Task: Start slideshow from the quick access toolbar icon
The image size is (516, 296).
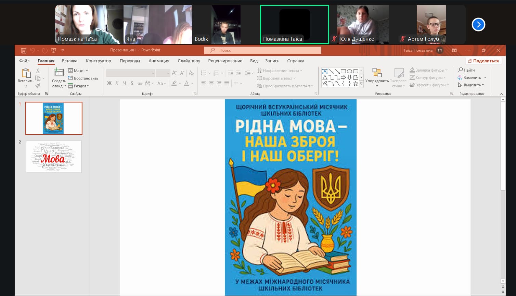Action: [54, 50]
